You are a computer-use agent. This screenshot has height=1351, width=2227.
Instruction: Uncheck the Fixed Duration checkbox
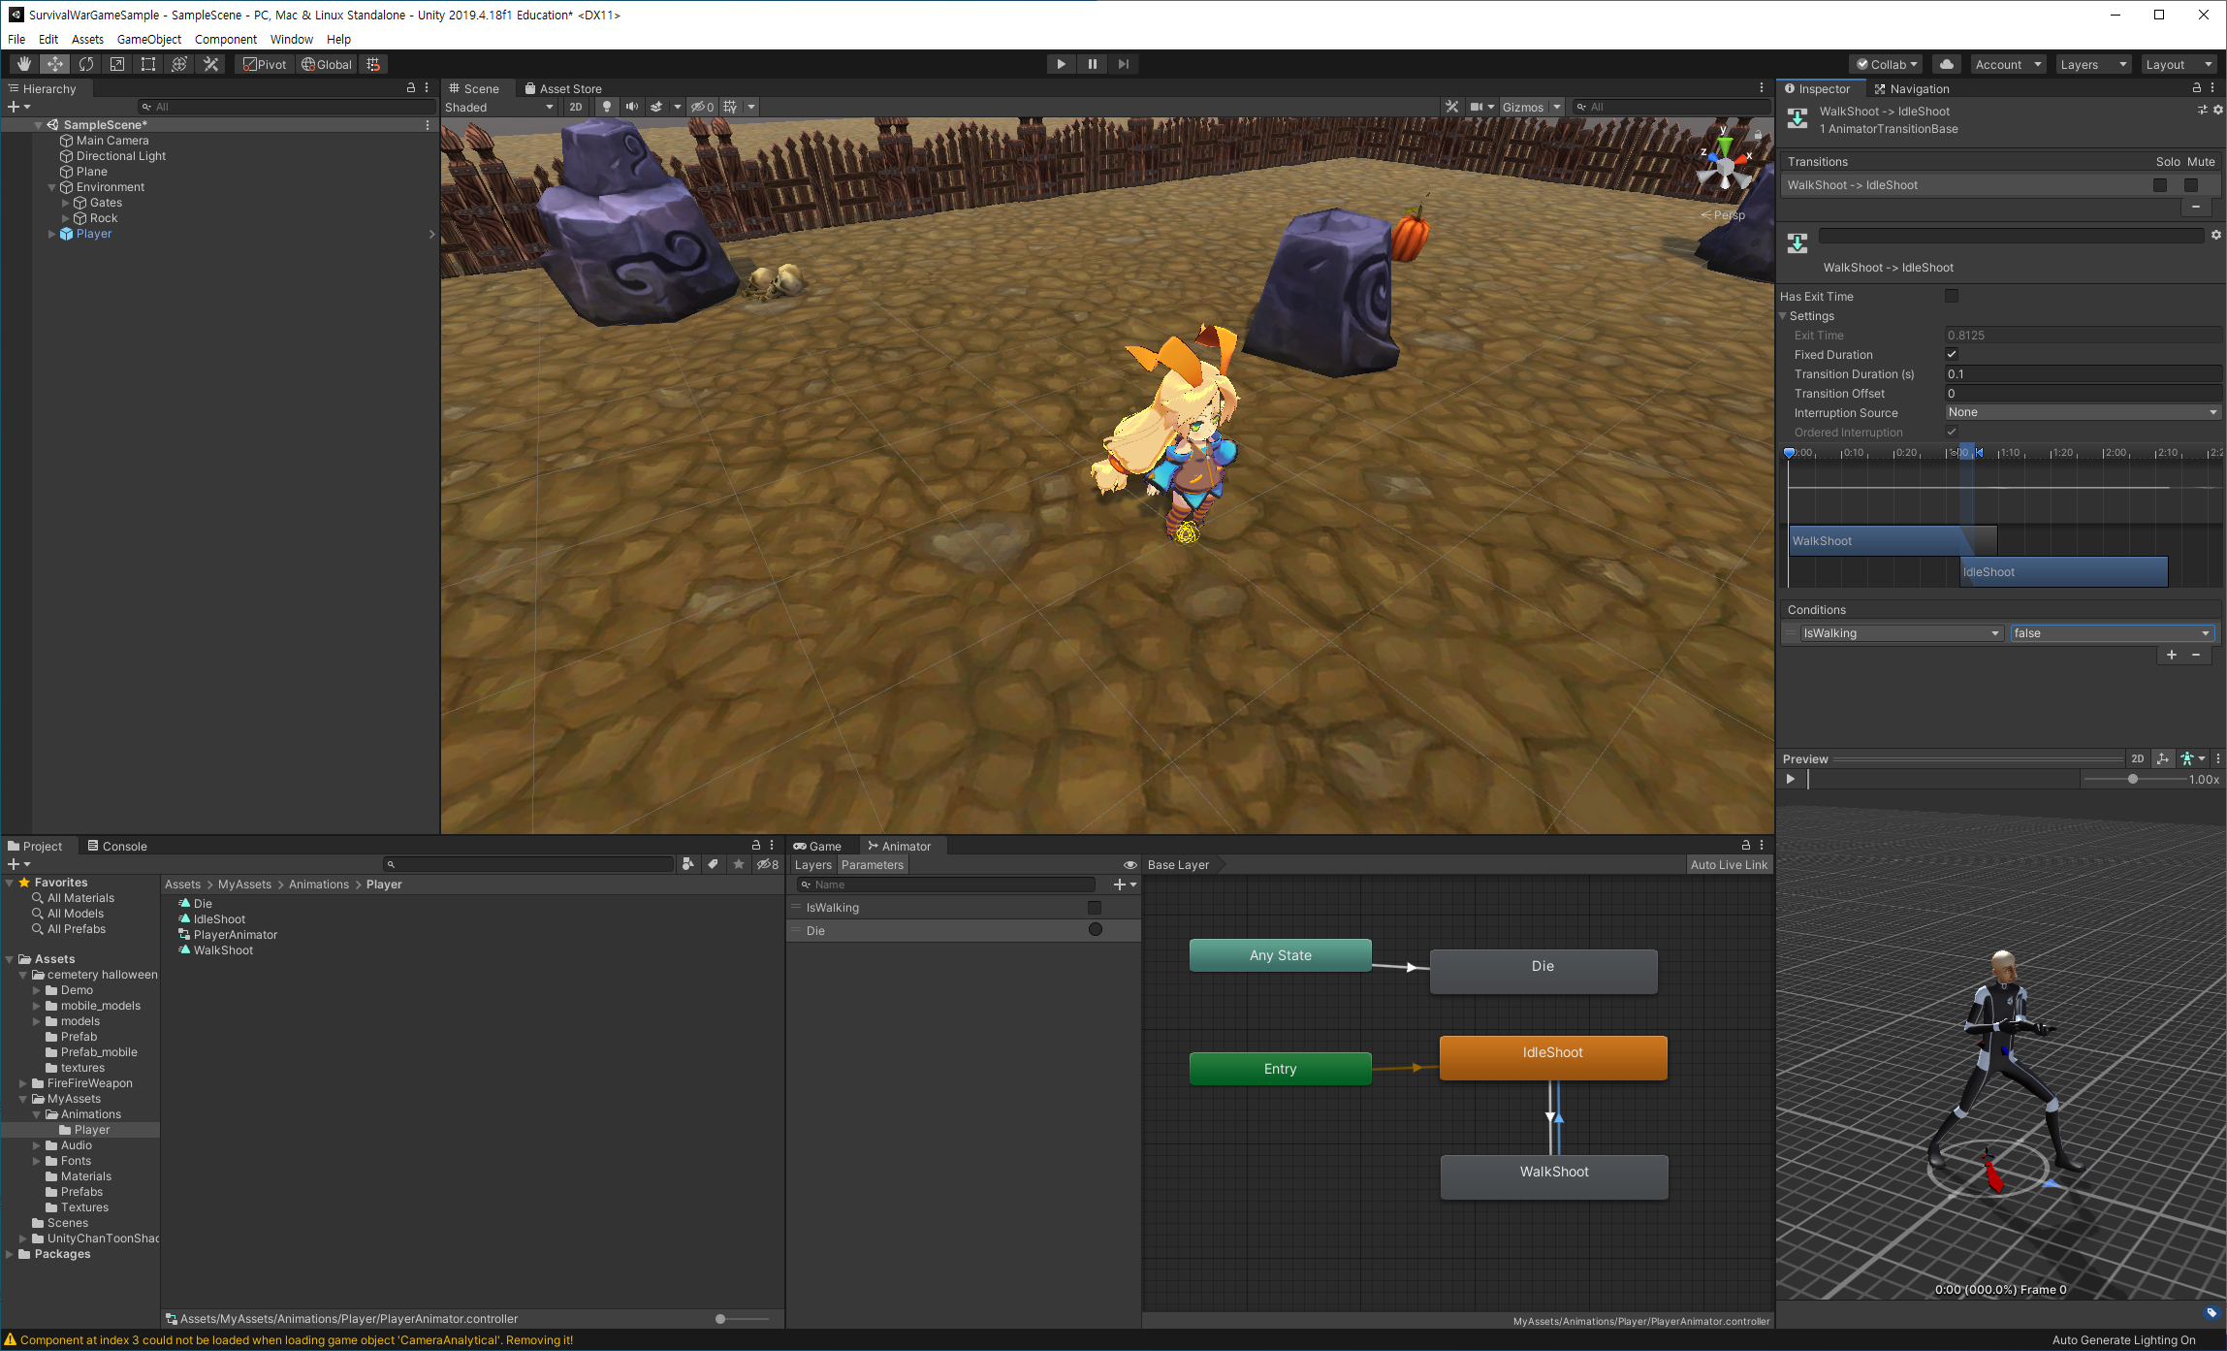pyautogui.click(x=1952, y=354)
